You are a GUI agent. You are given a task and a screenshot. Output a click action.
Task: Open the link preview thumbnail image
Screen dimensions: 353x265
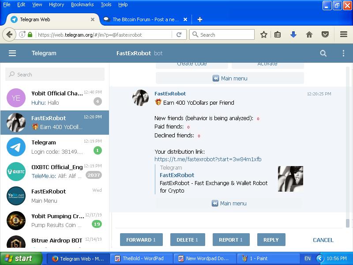(290, 179)
